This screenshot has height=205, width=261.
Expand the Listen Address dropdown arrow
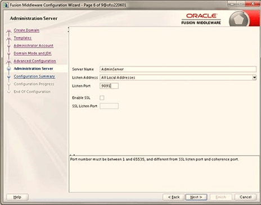254,78
